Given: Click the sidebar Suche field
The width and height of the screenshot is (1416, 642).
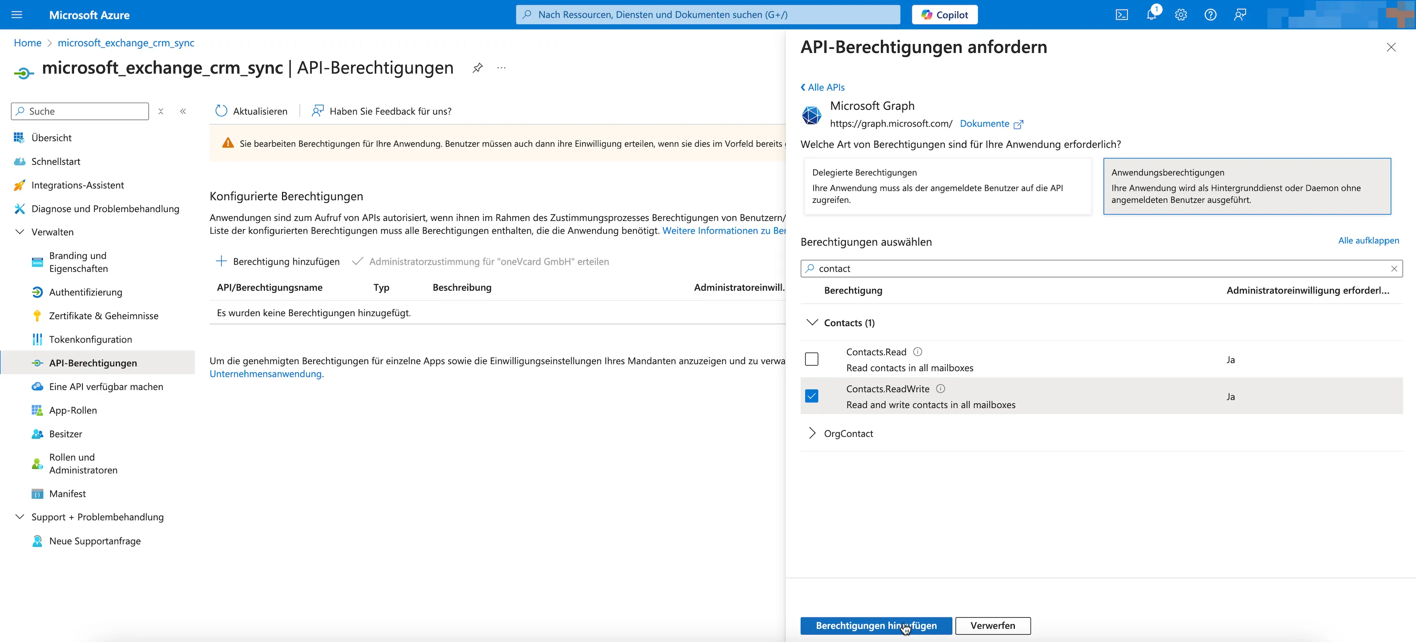Looking at the screenshot, I should click(80, 112).
